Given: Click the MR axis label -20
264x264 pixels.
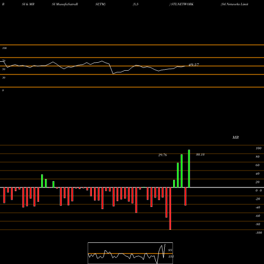Looking at the screenshot, I should coord(258,199).
